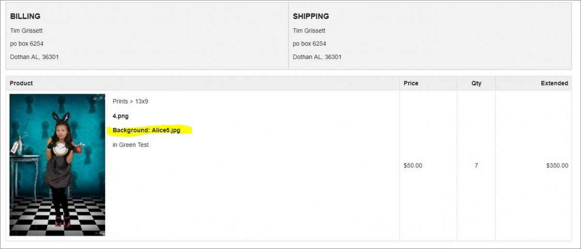Click Tim Grissett name under Shipping
Screen dimensions: 581x249
[309, 31]
